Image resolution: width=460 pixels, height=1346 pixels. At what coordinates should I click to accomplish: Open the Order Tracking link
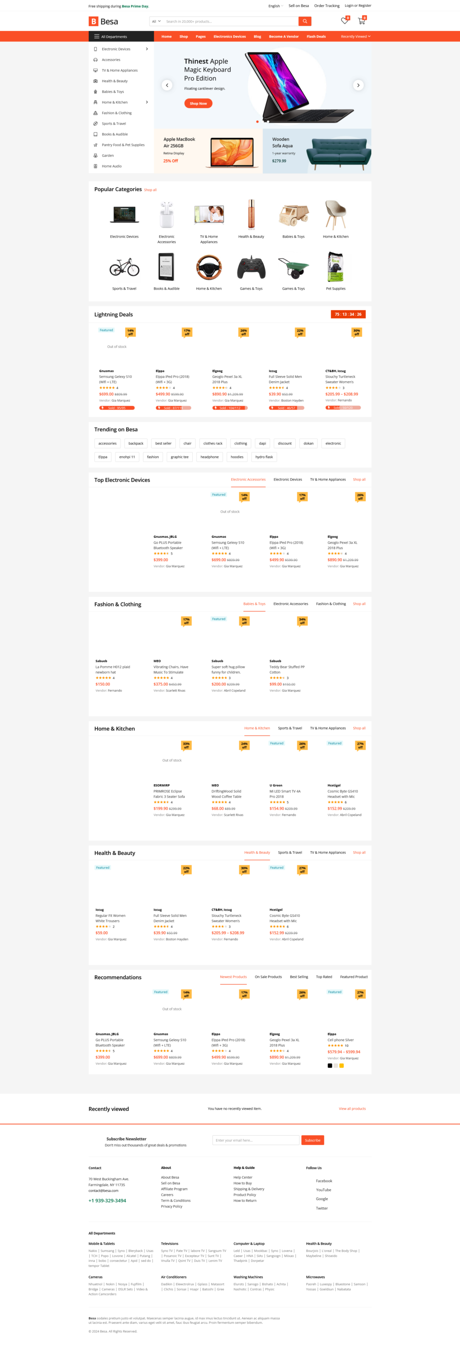pos(327,6)
